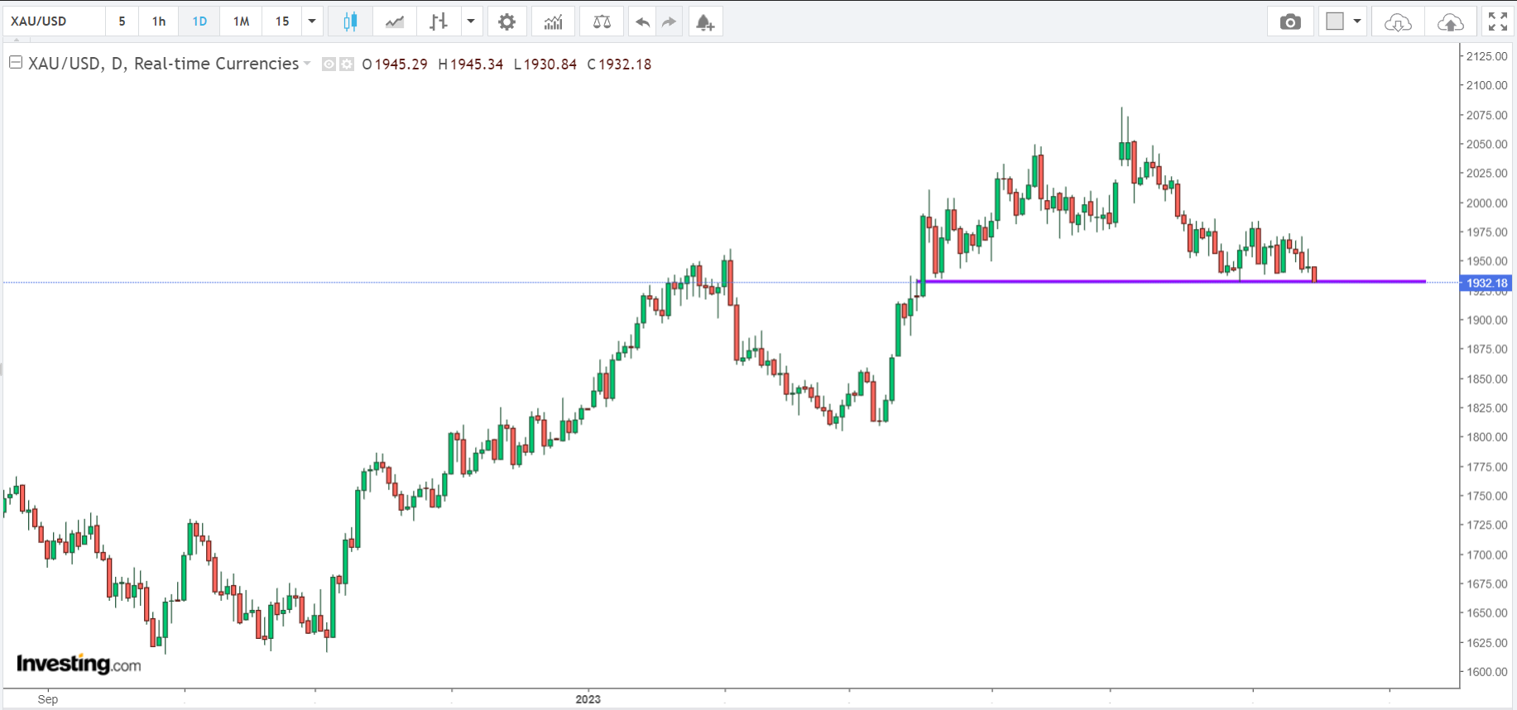
Task: Switch to the area chart style icon
Action: (395, 21)
